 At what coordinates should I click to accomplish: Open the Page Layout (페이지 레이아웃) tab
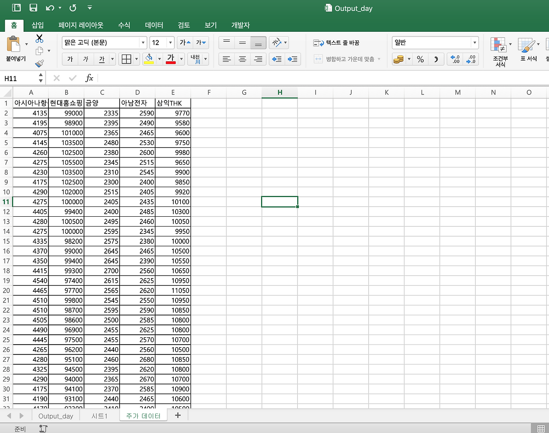coord(81,25)
